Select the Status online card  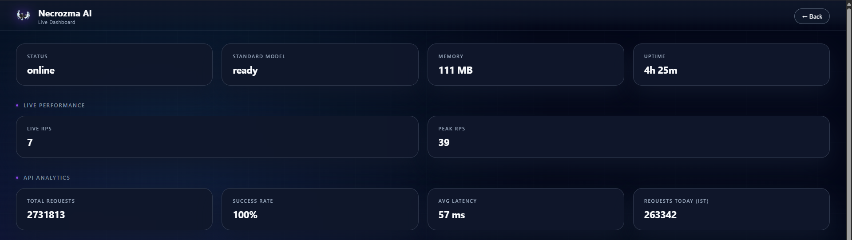pos(114,64)
